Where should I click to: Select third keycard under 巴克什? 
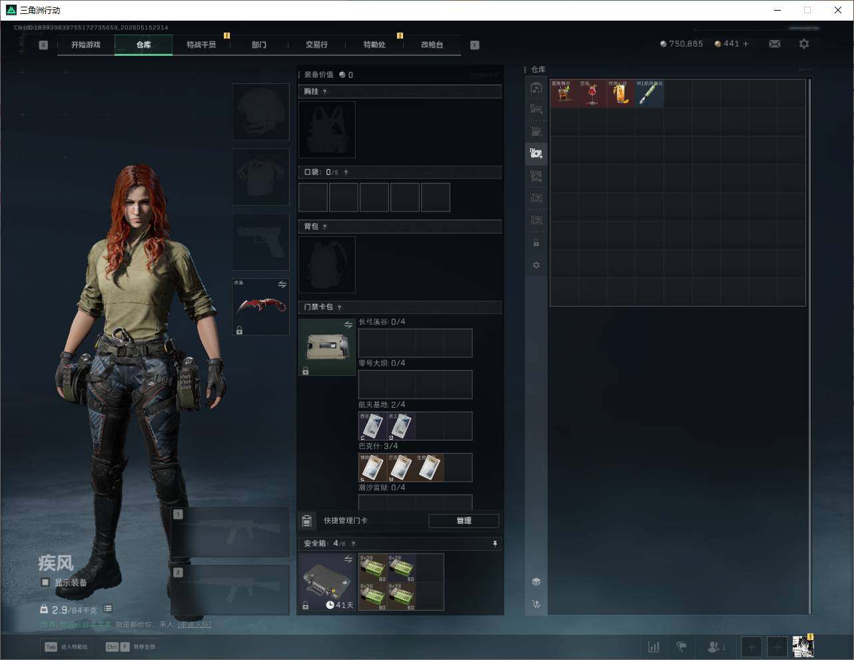click(x=430, y=468)
